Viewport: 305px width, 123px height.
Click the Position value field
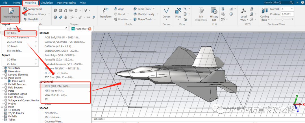click(x=287, y=14)
